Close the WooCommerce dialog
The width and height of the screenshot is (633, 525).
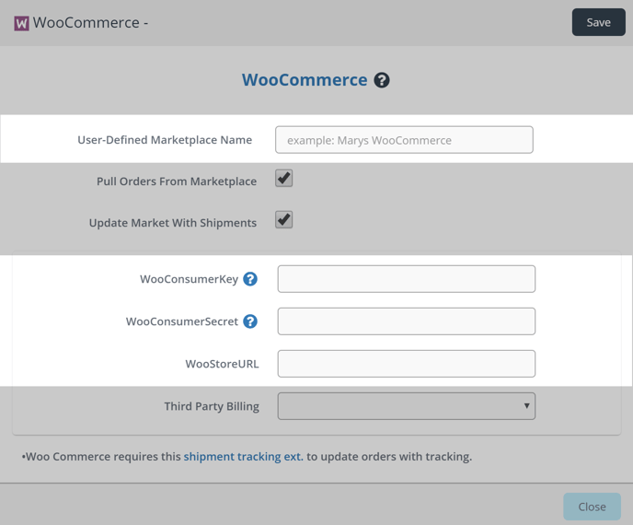pyautogui.click(x=592, y=507)
